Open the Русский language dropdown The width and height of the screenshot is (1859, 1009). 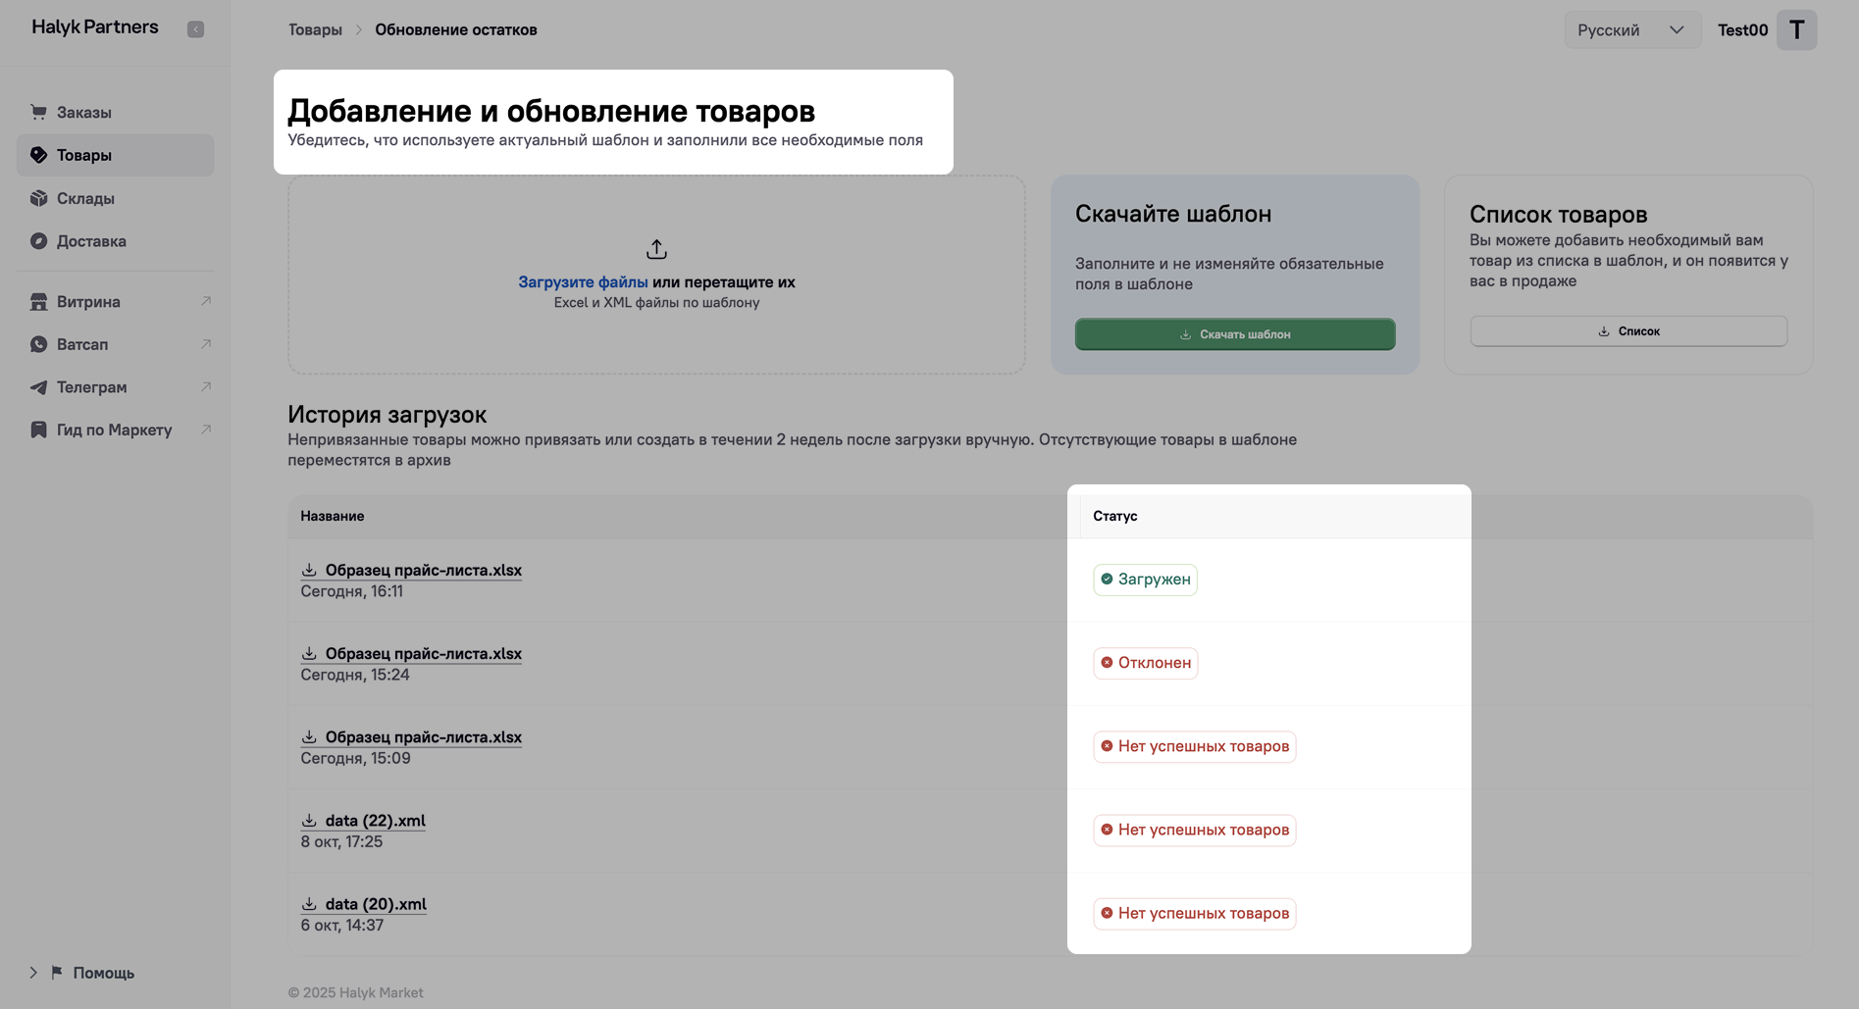pyautogui.click(x=1630, y=30)
